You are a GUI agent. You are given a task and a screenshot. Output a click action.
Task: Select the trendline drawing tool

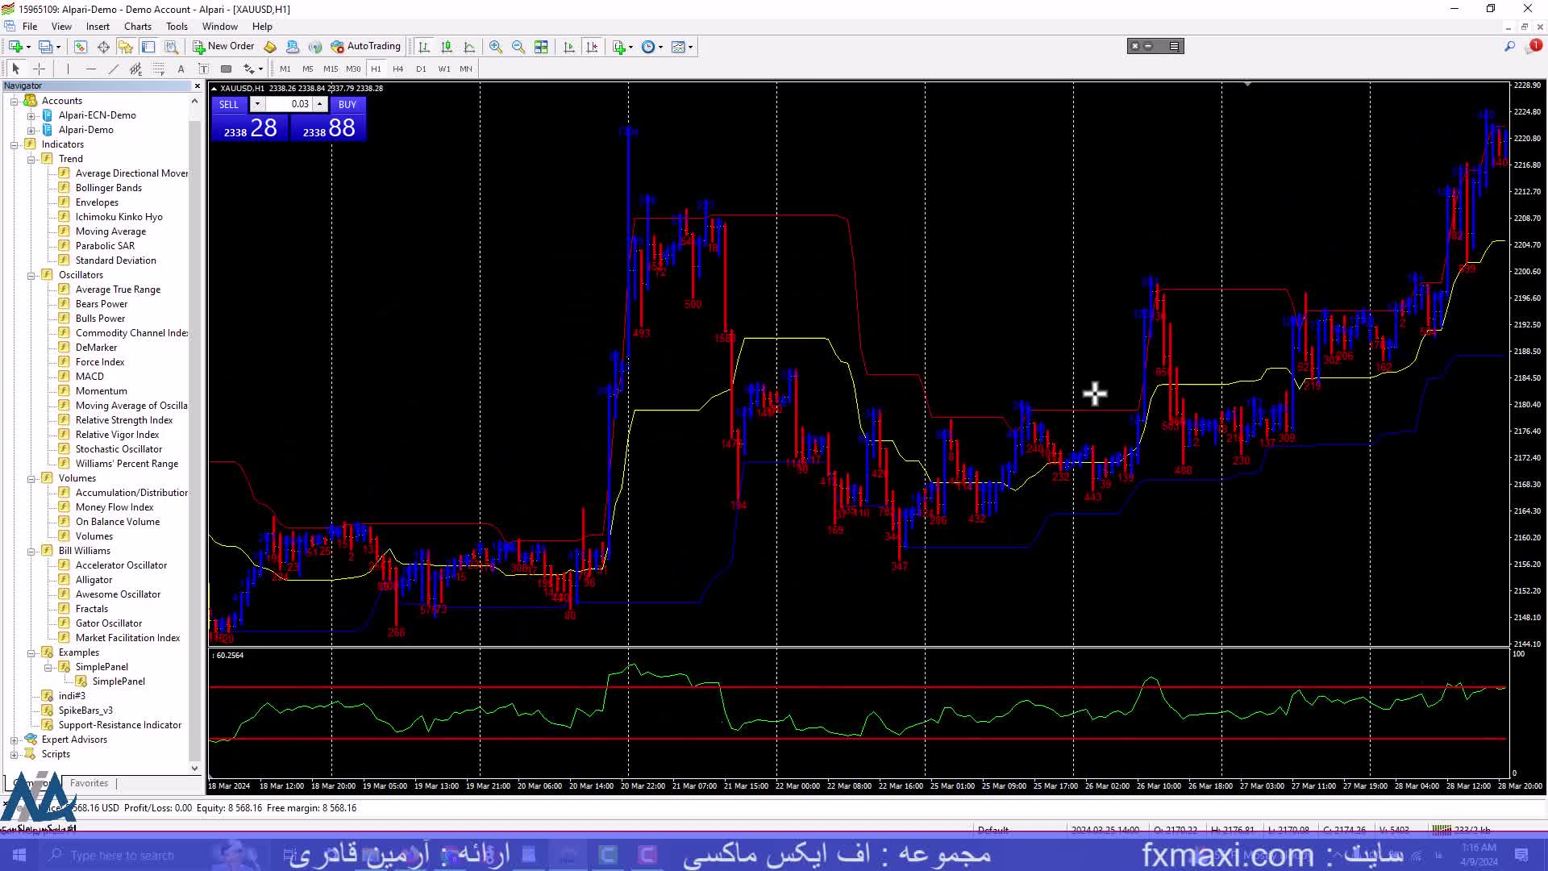click(113, 69)
